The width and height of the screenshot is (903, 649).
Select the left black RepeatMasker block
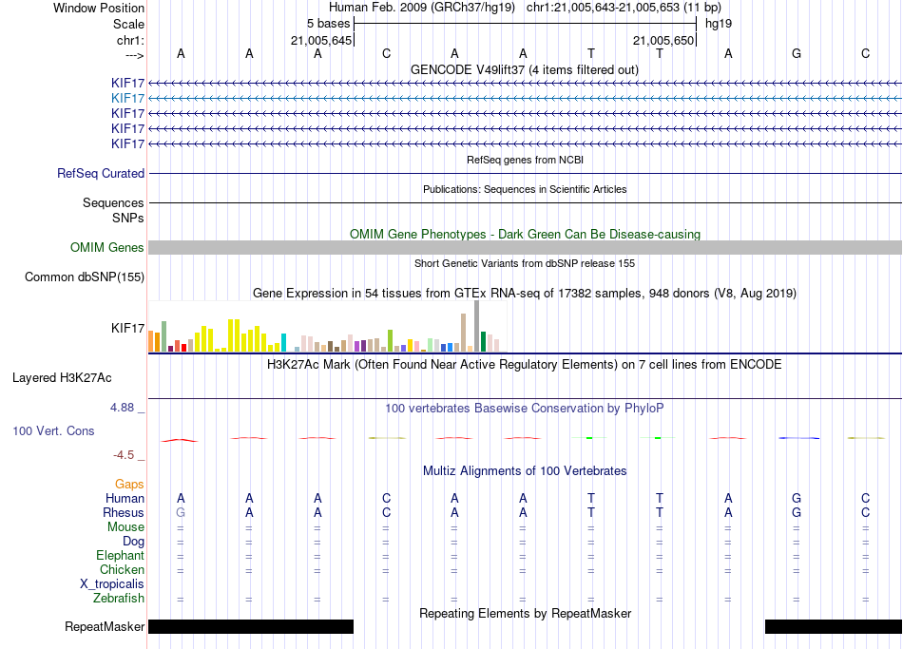coord(251,626)
